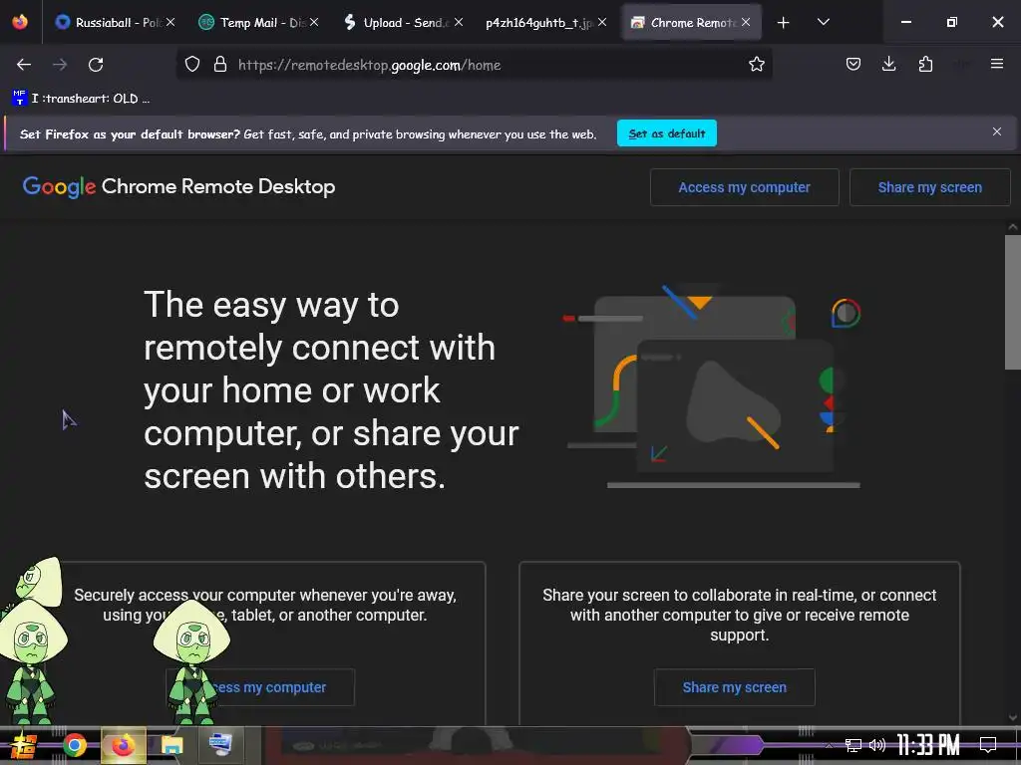The image size is (1021, 765).
Task: Select the Chrome Remote Desktop tab
Action: point(692,23)
